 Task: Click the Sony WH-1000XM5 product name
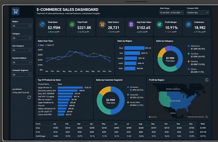(x=46, y=94)
